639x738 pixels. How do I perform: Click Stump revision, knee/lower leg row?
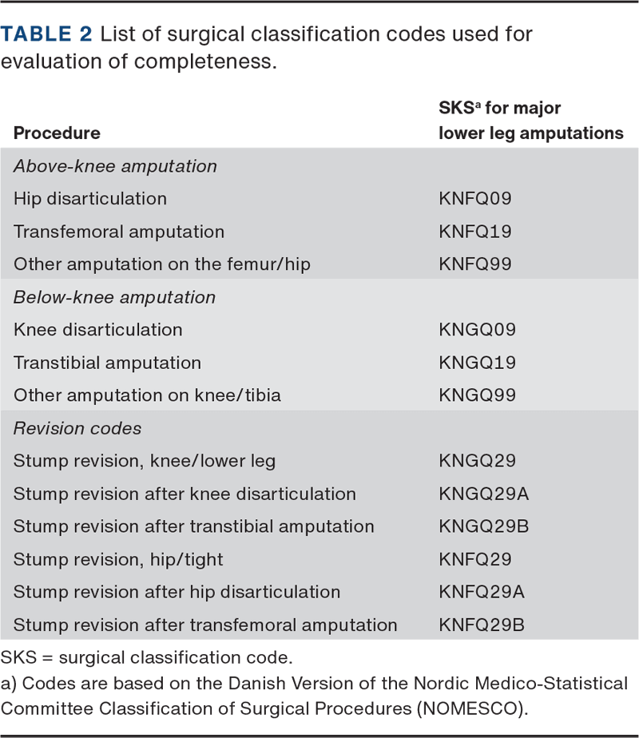point(145,461)
